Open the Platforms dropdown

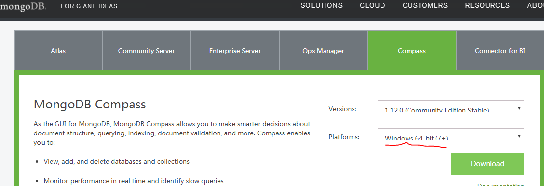click(x=451, y=137)
